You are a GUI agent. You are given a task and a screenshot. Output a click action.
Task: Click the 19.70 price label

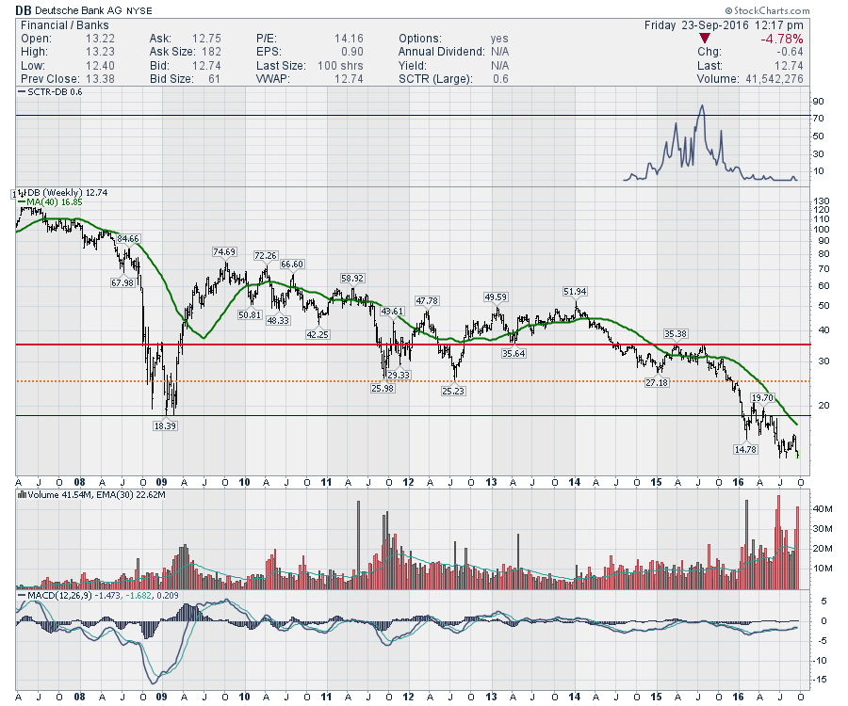(762, 398)
